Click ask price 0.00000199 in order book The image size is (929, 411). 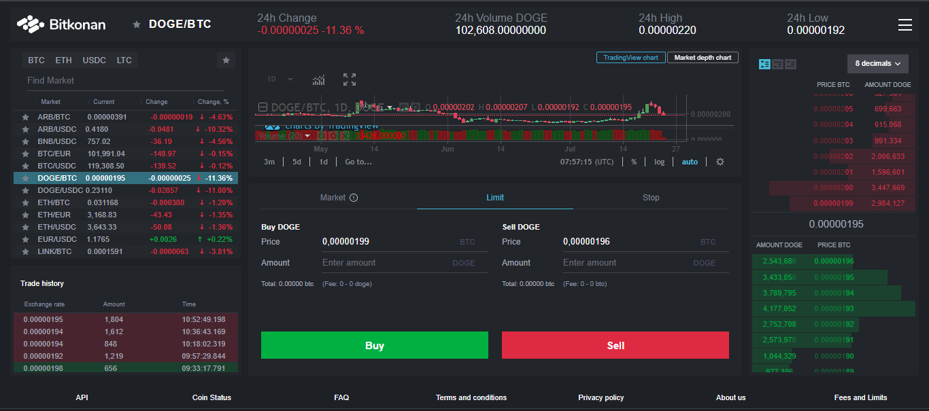coord(833,203)
